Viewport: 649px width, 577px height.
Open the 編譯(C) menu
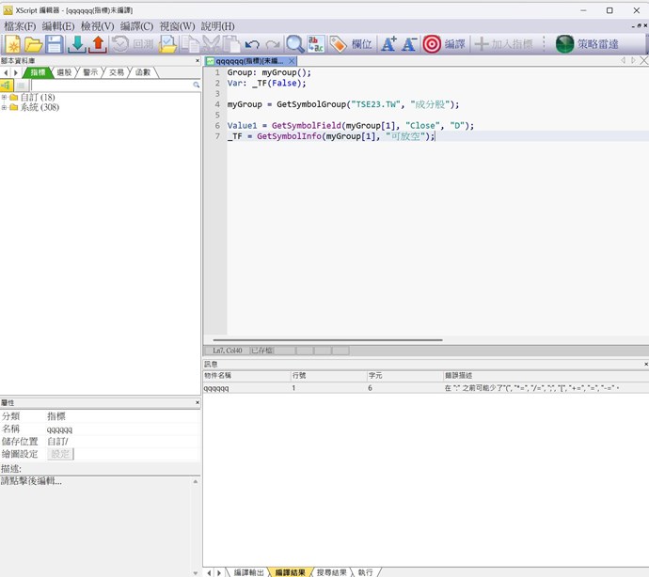point(136,26)
